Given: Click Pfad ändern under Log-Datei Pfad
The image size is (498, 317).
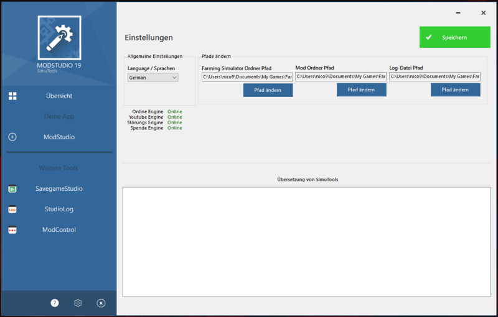Looking at the screenshot, I should point(455,90).
